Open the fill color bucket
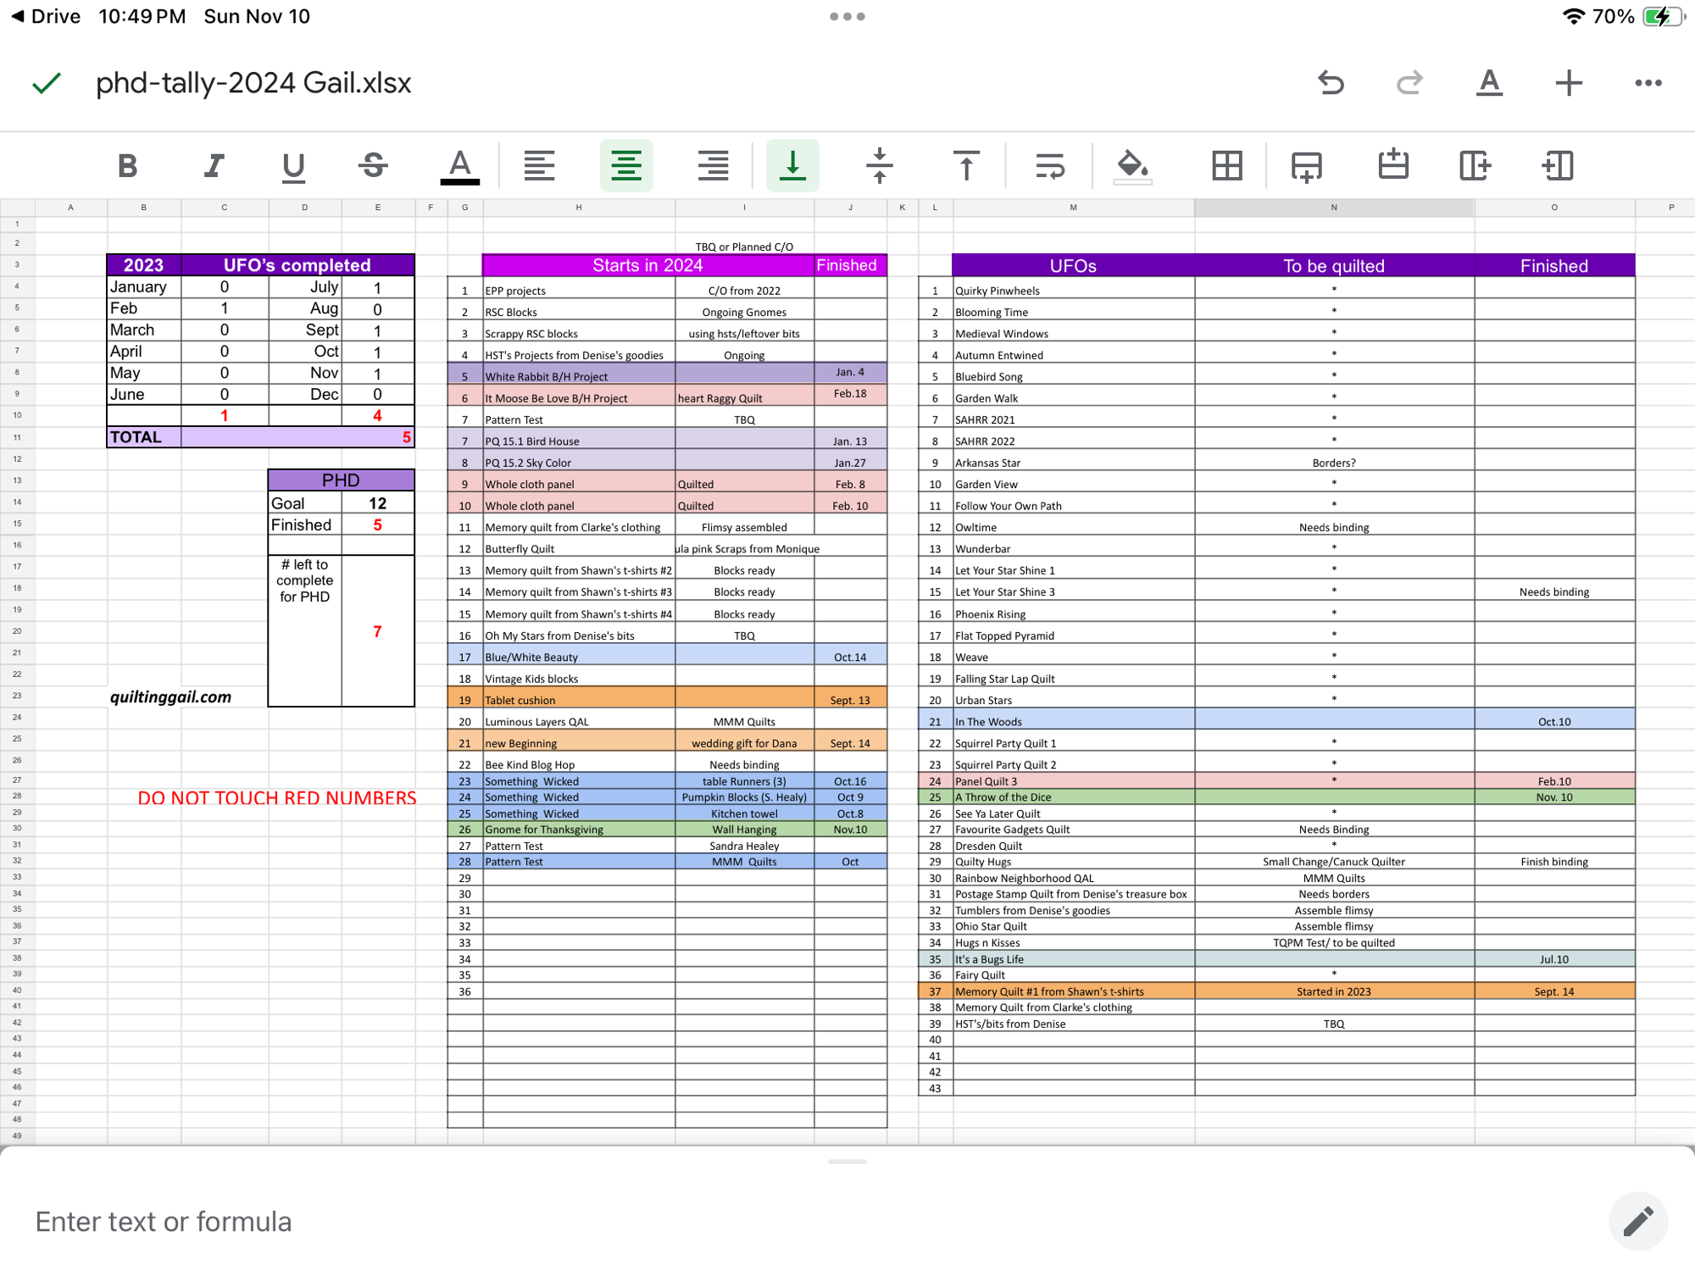1695x1271 pixels. point(1133,166)
